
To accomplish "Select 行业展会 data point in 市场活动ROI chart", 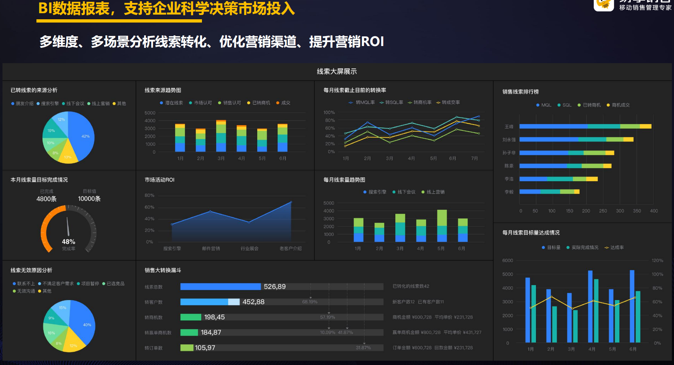I will tap(249, 222).
